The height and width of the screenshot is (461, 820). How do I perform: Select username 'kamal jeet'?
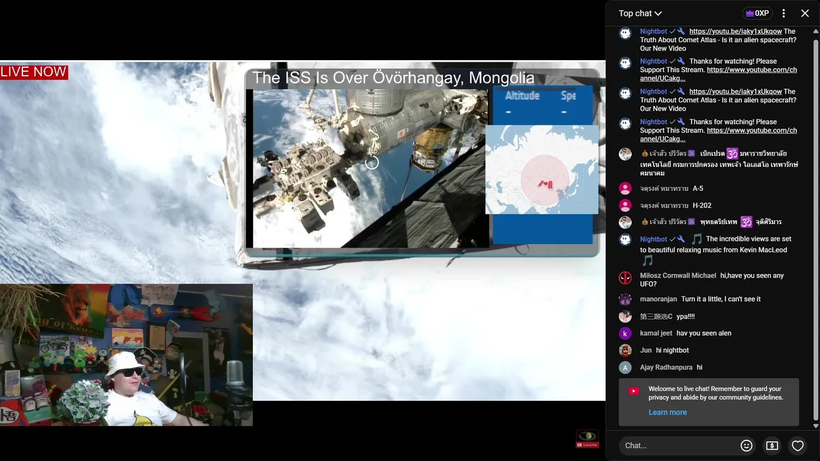[656, 333]
